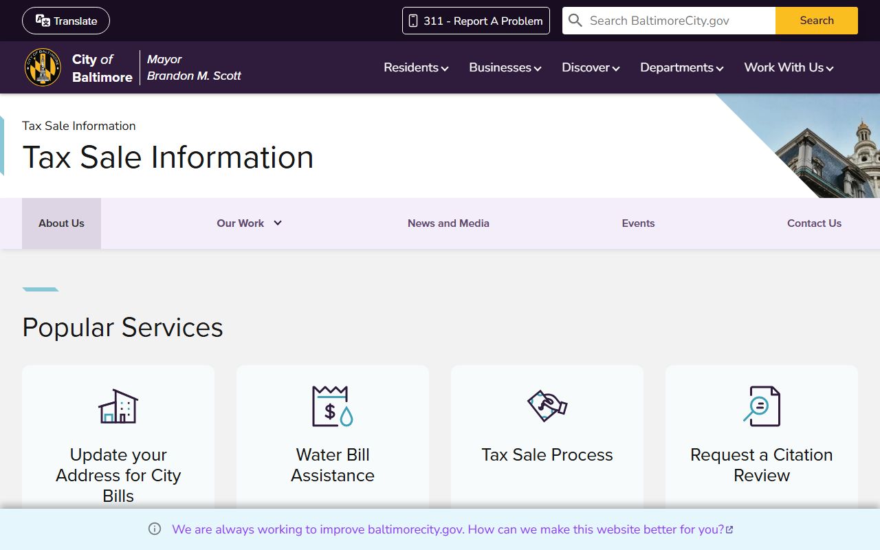880x550 pixels.
Task: Open the Work With Us menu
Action: (789, 67)
